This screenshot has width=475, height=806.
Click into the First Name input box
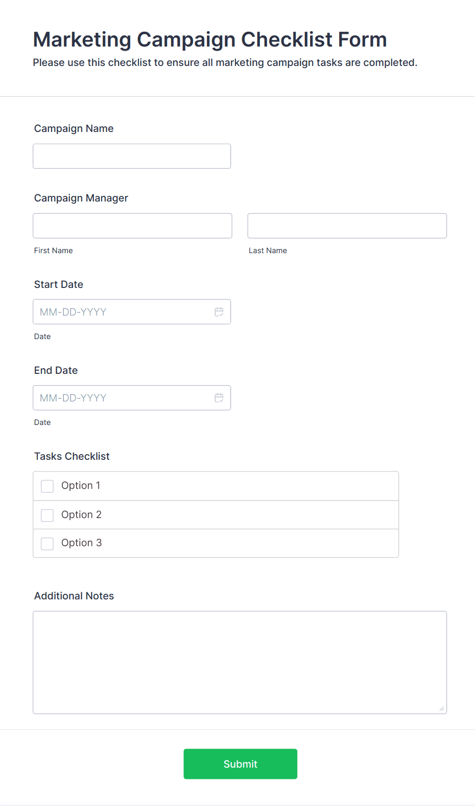pyautogui.click(x=132, y=226)
